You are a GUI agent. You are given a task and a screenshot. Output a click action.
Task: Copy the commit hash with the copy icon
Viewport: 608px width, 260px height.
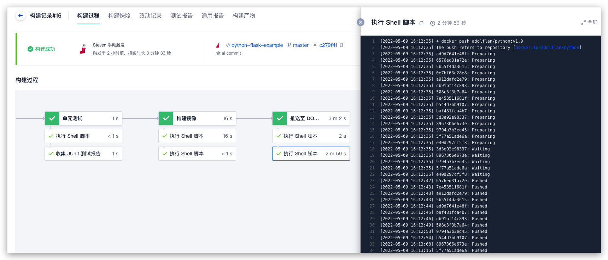pos(341,45)
